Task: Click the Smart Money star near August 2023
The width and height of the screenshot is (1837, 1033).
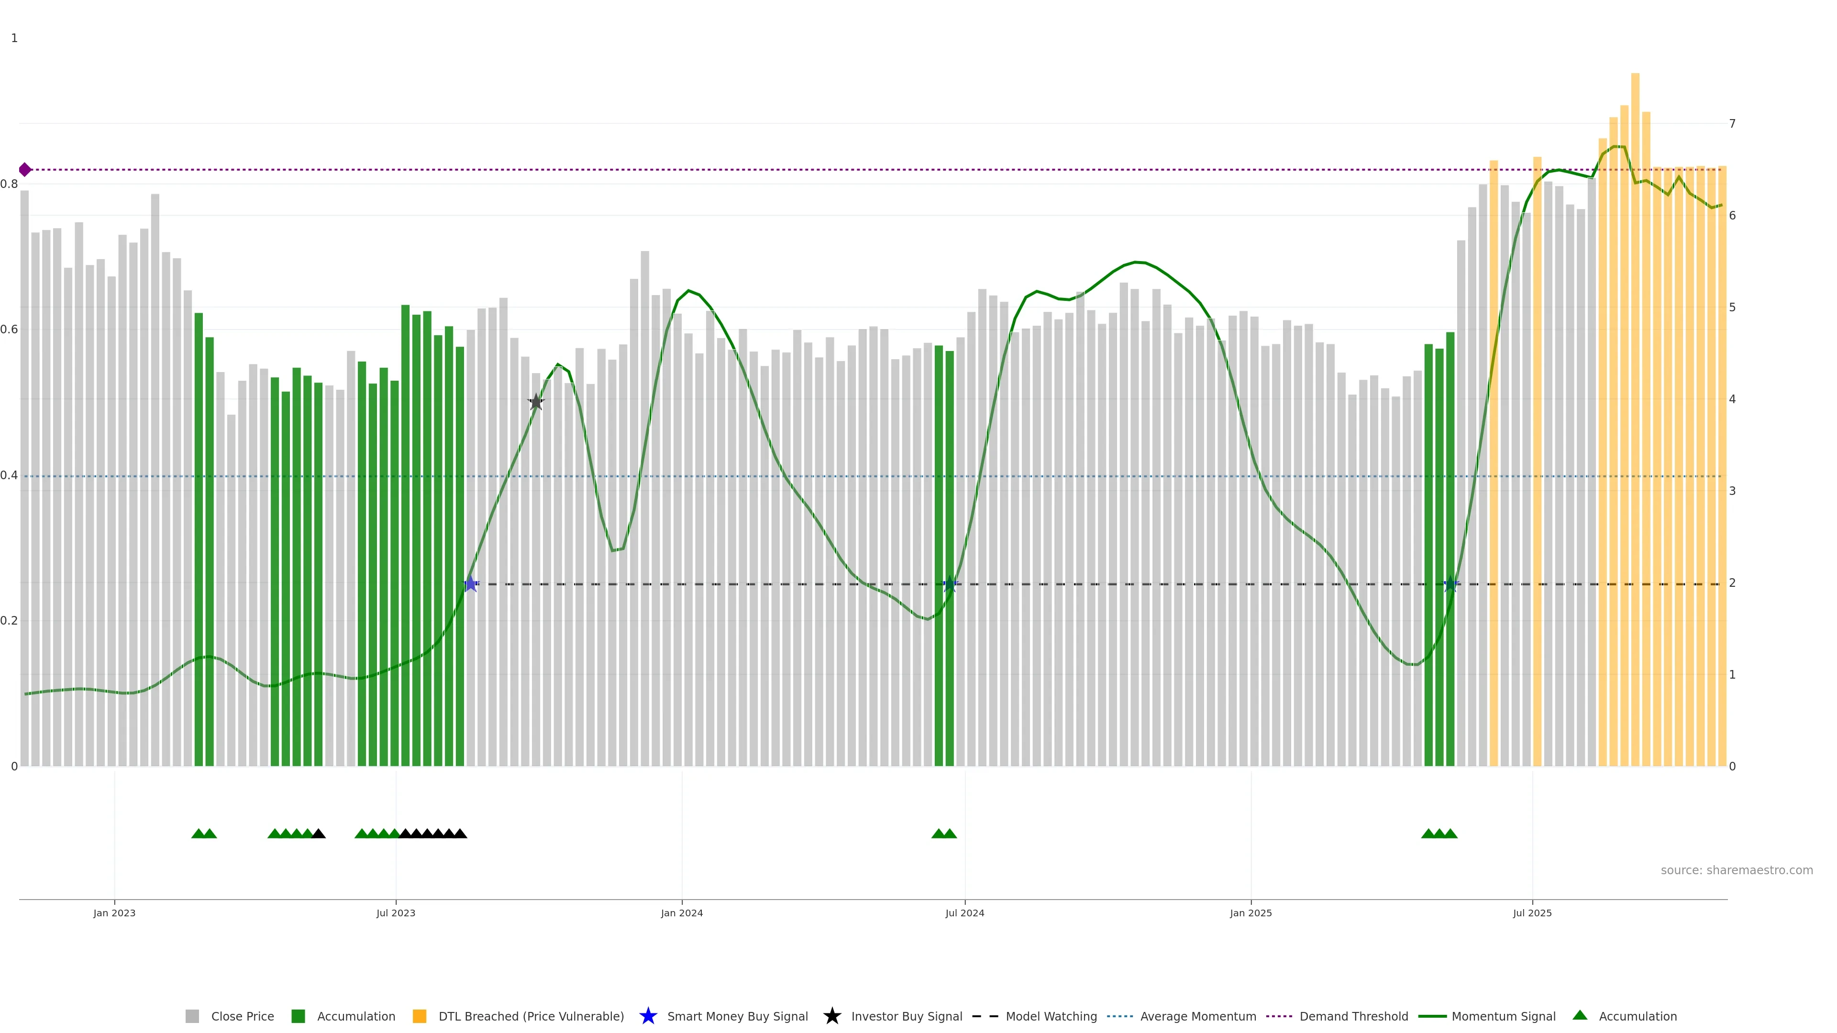Action: (x=470, y=584)
